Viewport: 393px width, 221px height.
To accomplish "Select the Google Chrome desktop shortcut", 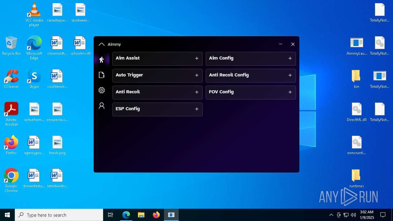I will (11, 180).
